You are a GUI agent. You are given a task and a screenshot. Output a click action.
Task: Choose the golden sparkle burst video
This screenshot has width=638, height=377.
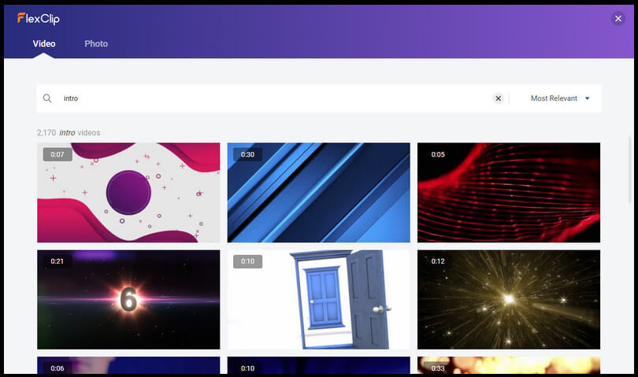(509, 300)
